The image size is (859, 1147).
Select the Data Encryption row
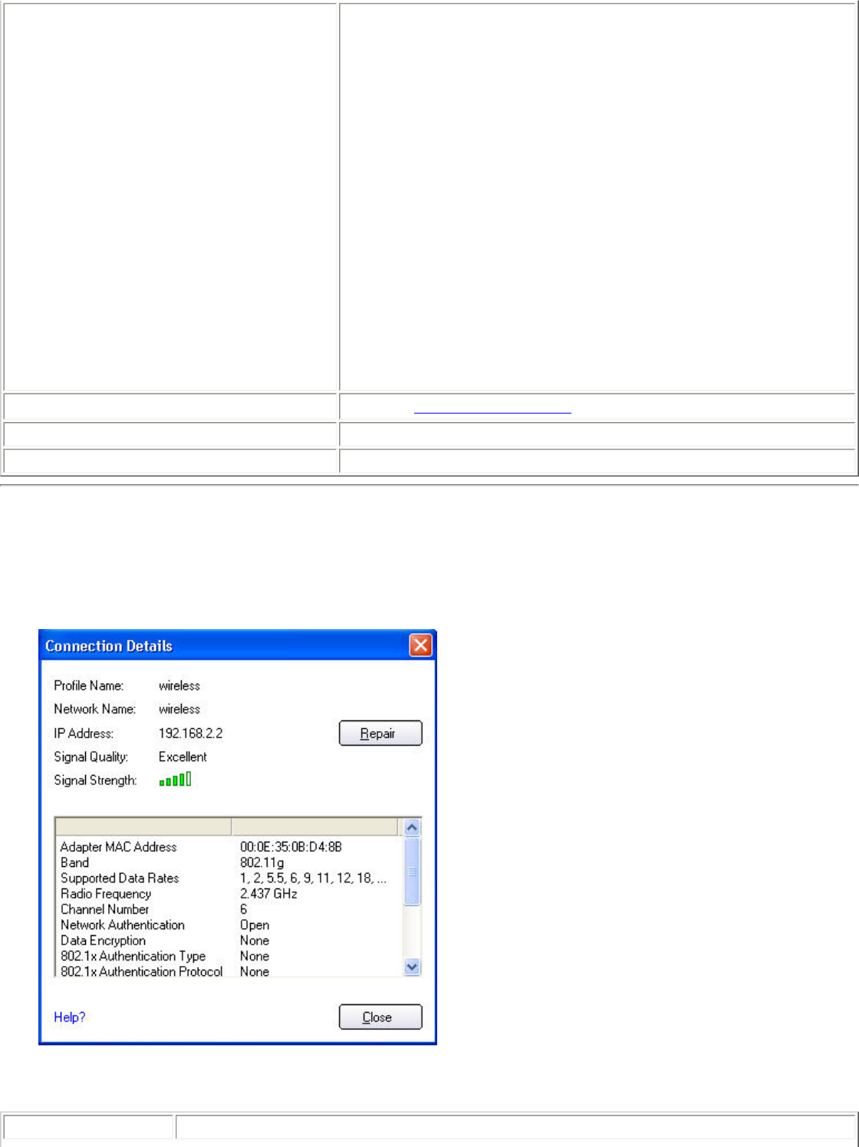point(229,941)
